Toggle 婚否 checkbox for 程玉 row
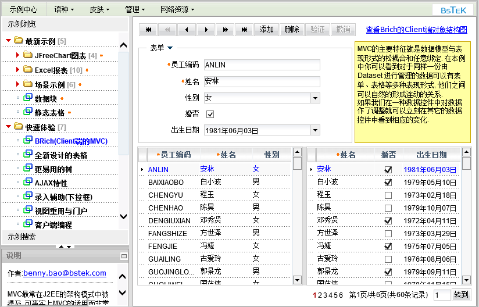 pyautogui.click(x=388, y=195)
